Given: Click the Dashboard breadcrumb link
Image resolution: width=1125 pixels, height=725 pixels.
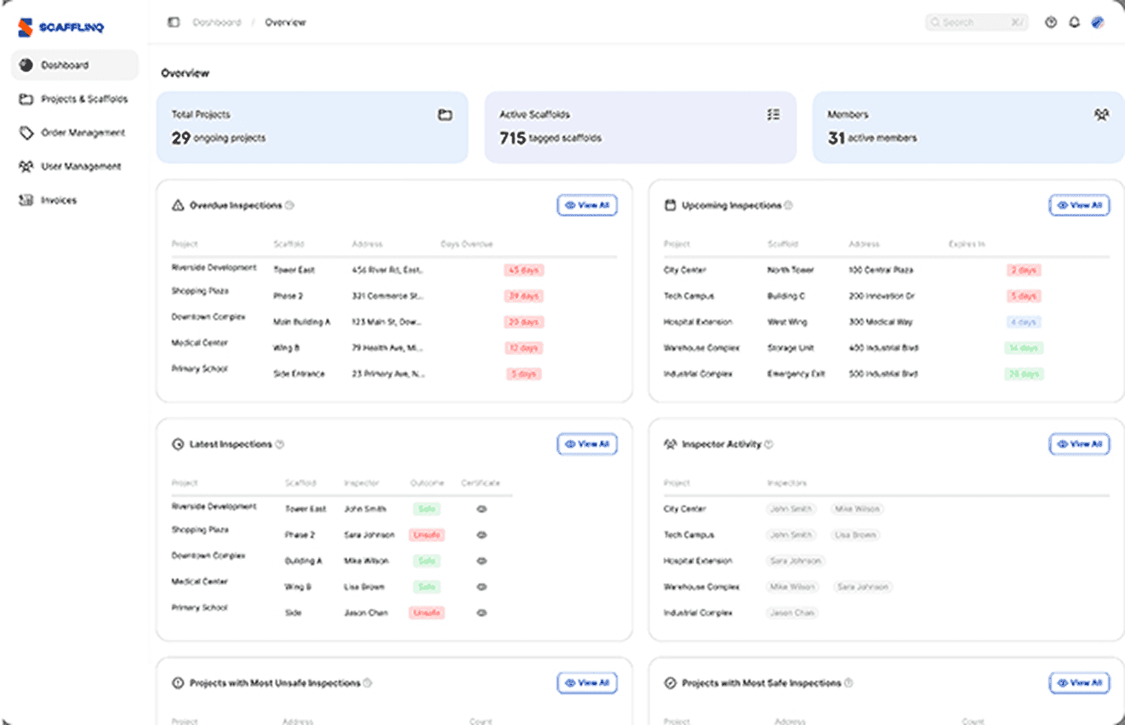Looking at the screenshot, I should pos(217,22).
